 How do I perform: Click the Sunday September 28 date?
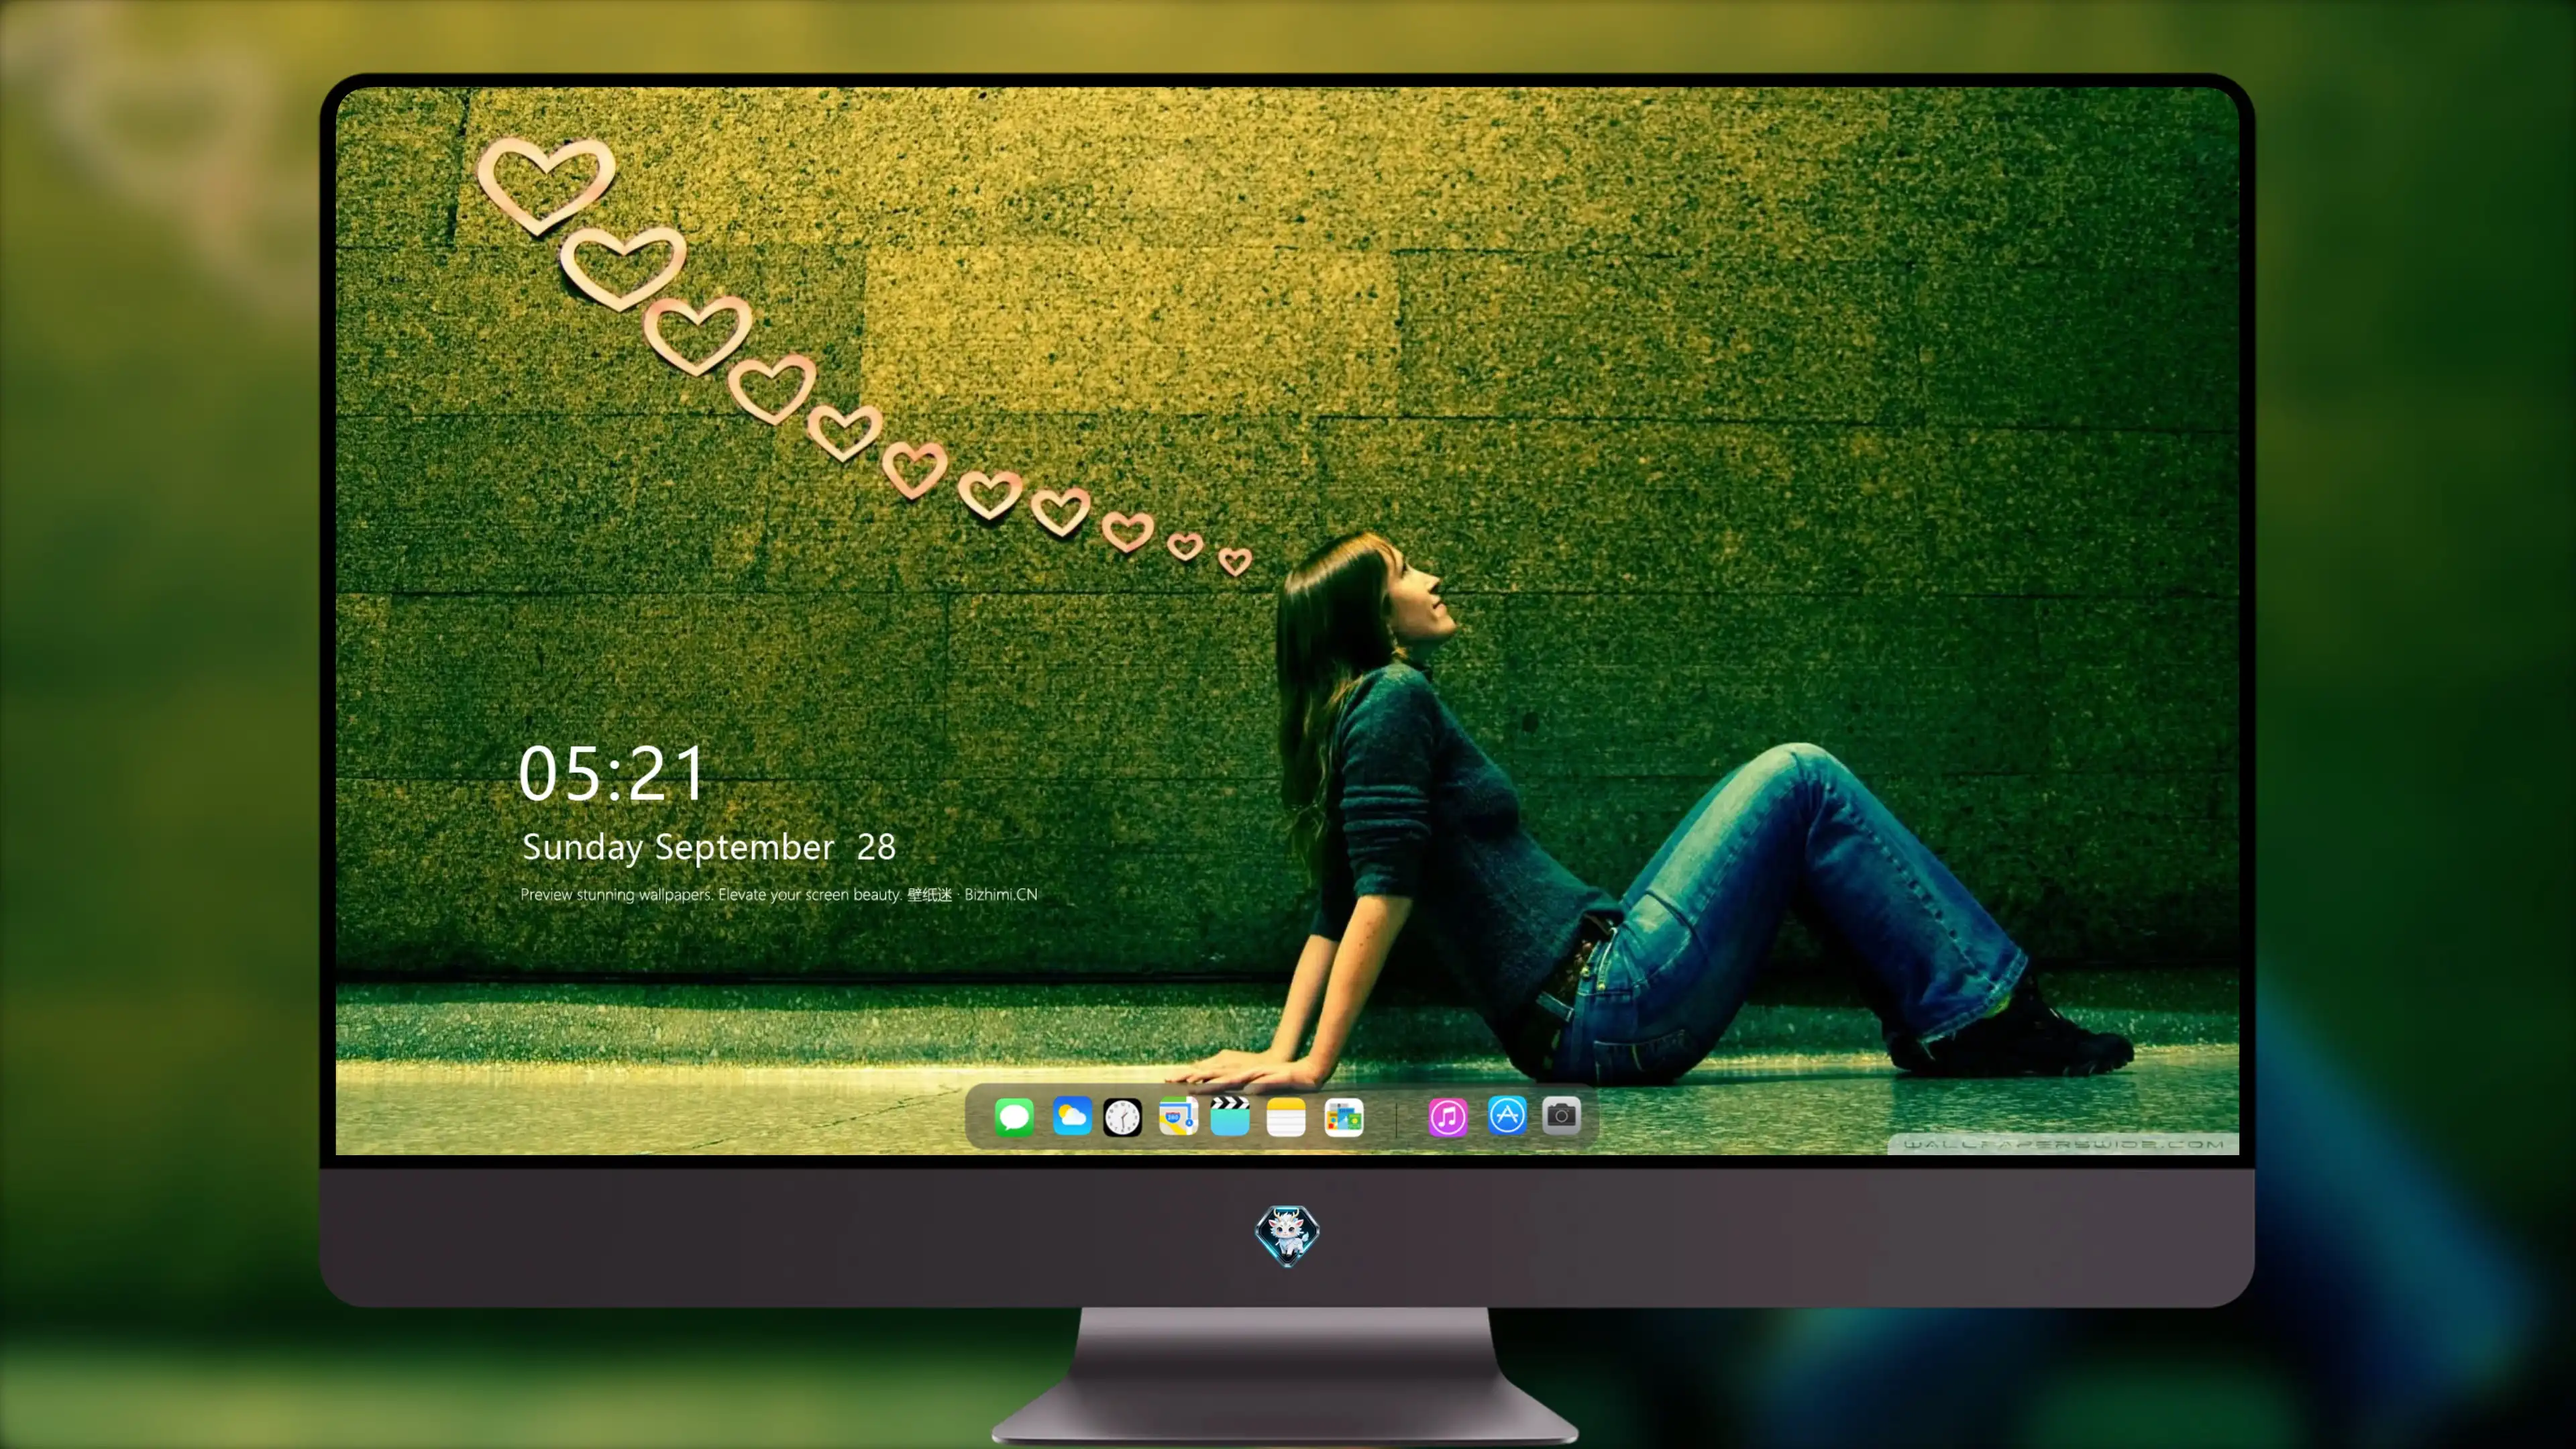coord(709,847)
